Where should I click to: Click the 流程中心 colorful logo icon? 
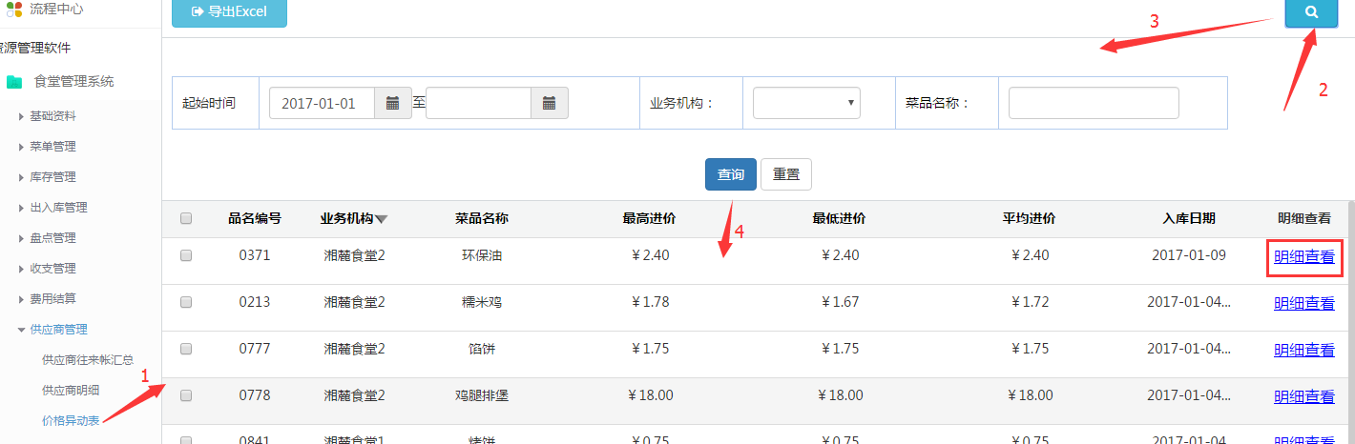(14, 10)
